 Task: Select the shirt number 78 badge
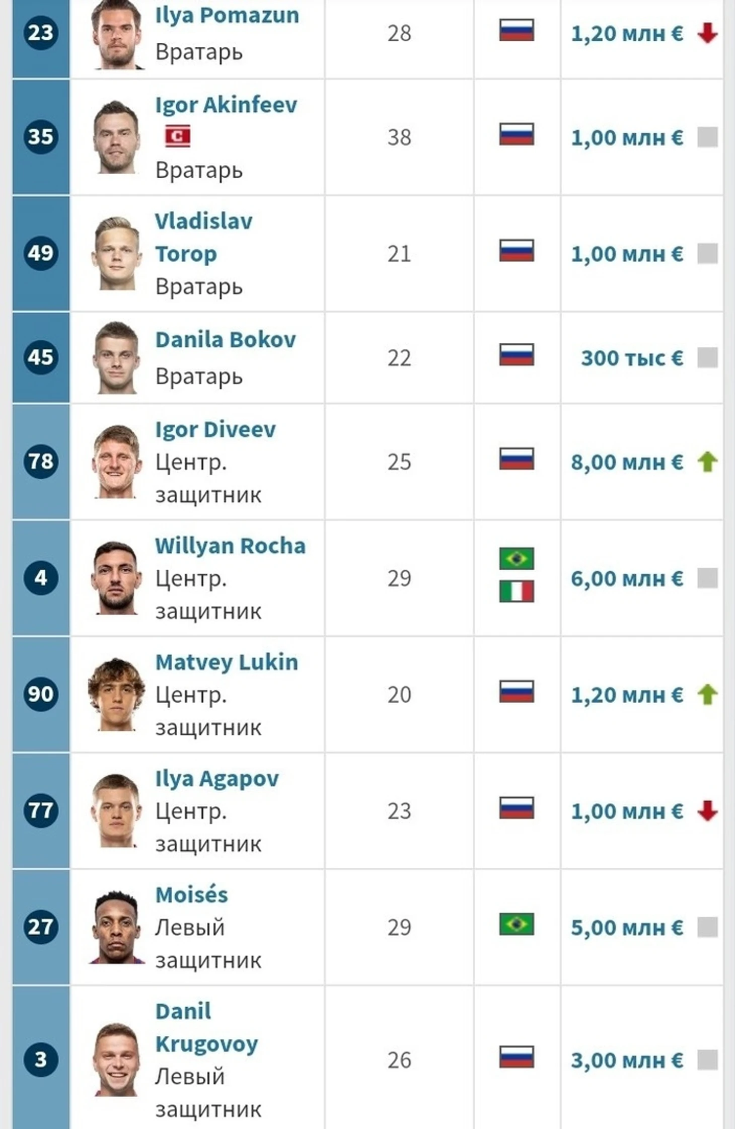(41, 462)
